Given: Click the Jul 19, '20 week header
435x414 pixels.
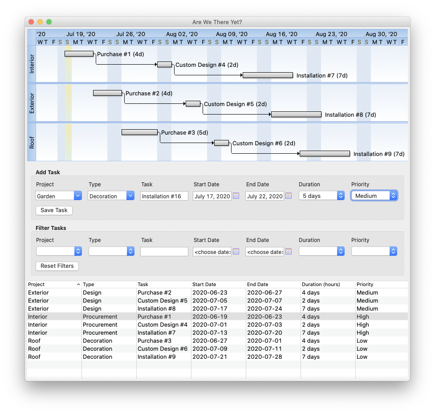Looking at the screenshot, I should tap(81, 34).
